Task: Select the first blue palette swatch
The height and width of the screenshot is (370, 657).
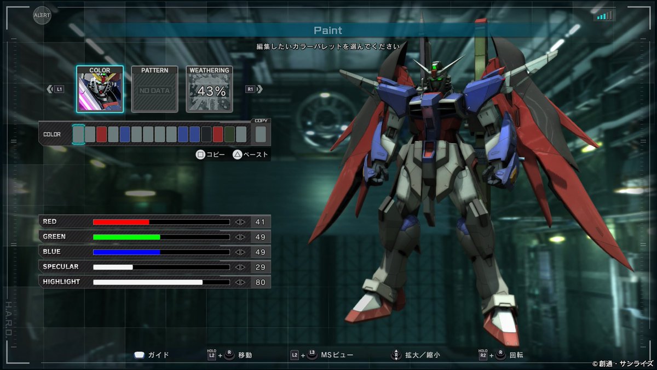Action: tap(125, 134)
